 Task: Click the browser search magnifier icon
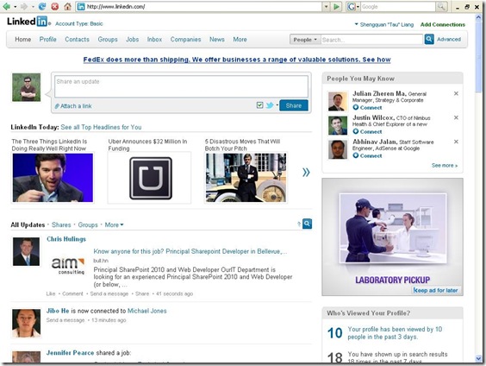[441, 7]
